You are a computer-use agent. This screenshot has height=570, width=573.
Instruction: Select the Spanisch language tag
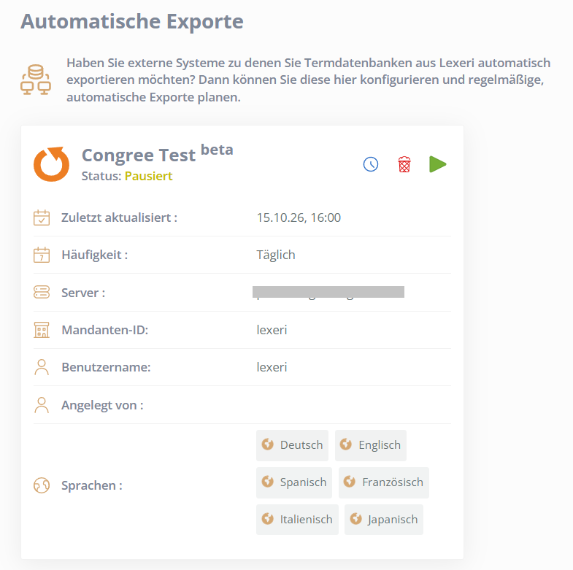[294, 482]
